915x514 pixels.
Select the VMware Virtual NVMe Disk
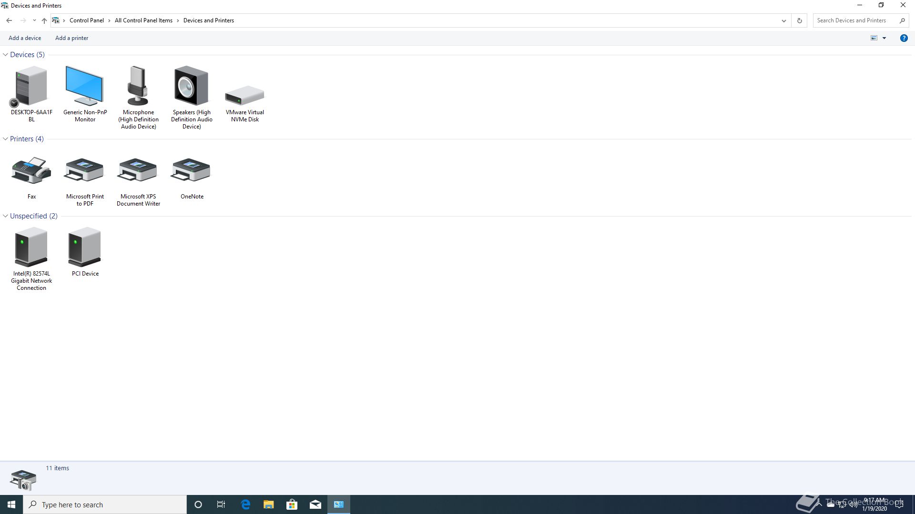point(244,95)
